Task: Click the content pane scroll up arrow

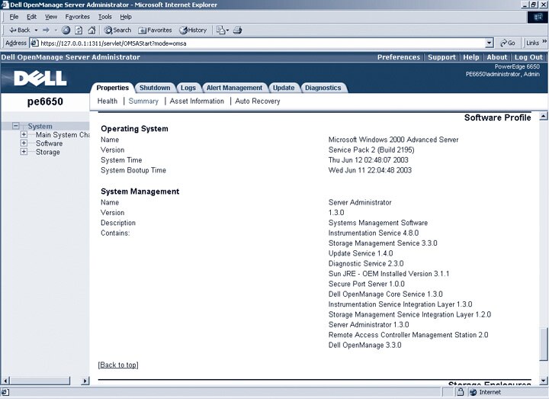Action: pyautogui.click(x=544, y=116)
